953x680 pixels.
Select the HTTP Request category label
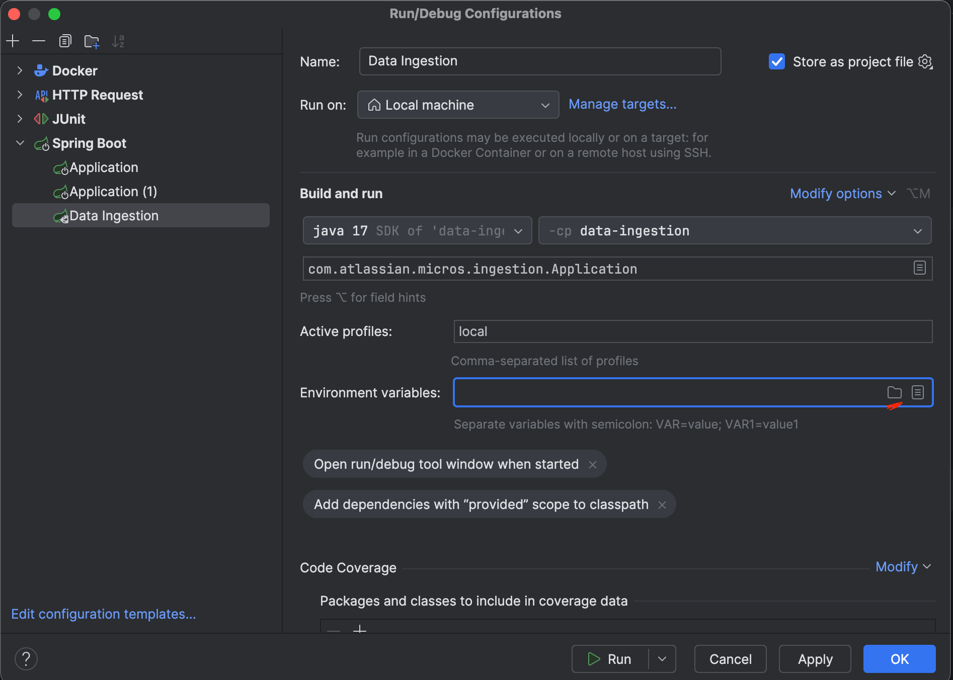click(98, 95)
